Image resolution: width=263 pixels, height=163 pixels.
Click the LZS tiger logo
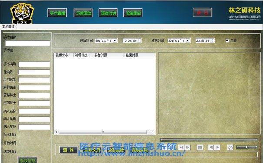click(x=22, y=13)
